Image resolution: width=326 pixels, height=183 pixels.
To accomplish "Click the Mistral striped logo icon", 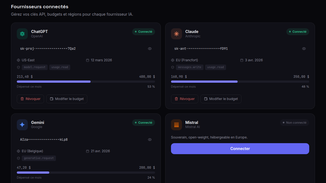I will [176, 125].
